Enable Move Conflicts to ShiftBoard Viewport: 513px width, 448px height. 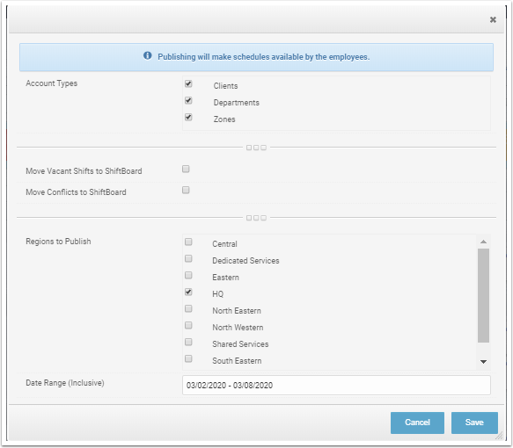coord(186,190)
